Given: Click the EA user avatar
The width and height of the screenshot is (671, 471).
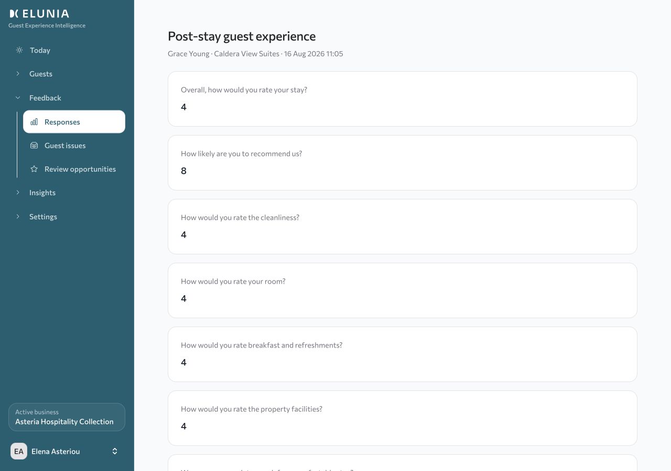Looking at the screenshot, I should (x=19, y=451).
